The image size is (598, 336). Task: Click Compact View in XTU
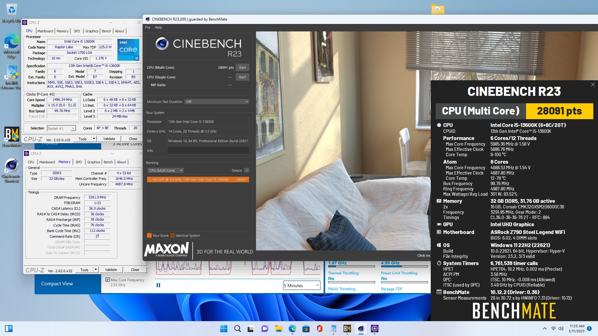57,284
